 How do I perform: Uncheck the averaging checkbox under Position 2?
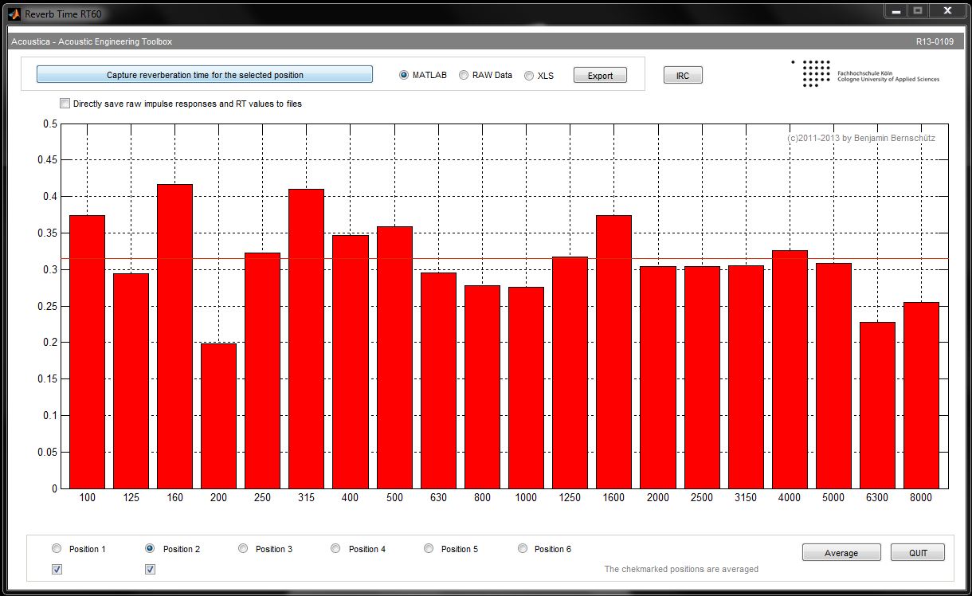point(150,569)
